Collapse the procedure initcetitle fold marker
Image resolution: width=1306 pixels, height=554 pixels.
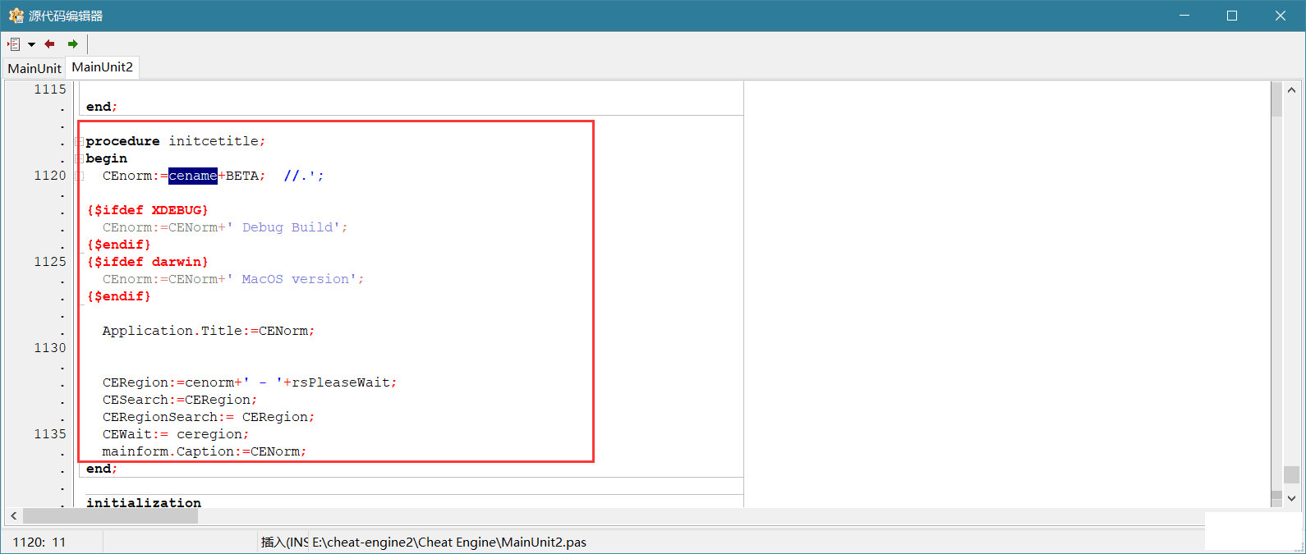pos(80,141)
